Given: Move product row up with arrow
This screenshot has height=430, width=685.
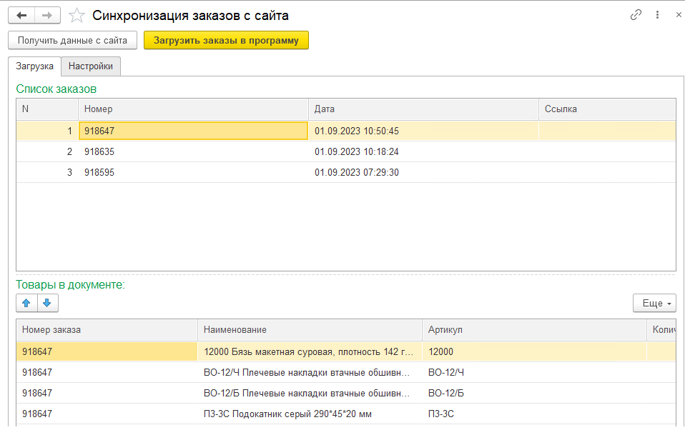Looking at the screenshot, I should tap(26, 303).
